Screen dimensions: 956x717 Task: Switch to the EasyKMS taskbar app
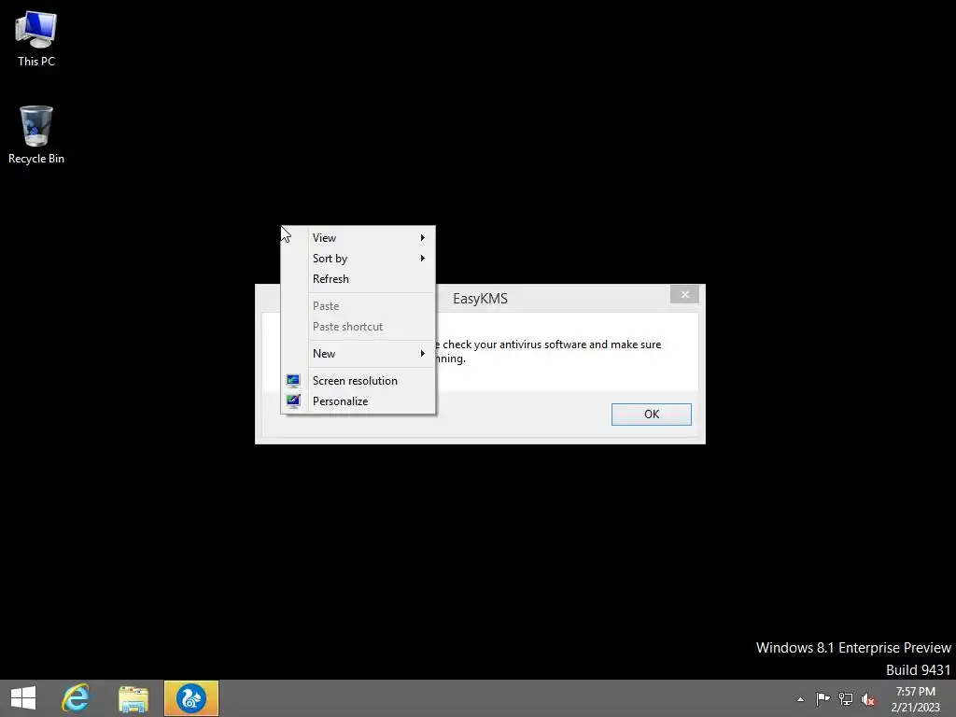coord(190,698)
